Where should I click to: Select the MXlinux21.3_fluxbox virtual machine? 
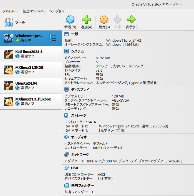[33, 101]
